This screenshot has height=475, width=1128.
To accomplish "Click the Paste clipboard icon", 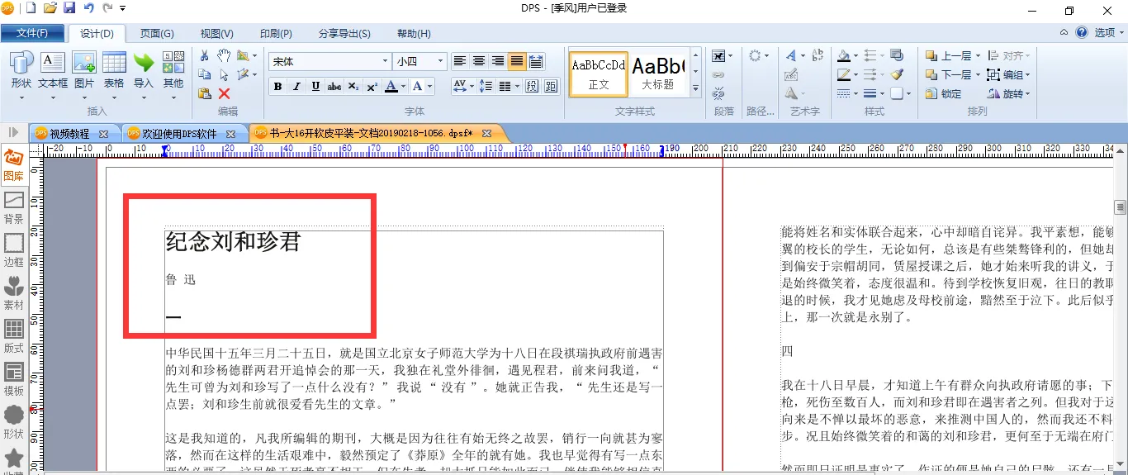I will (x=204, y=93).
